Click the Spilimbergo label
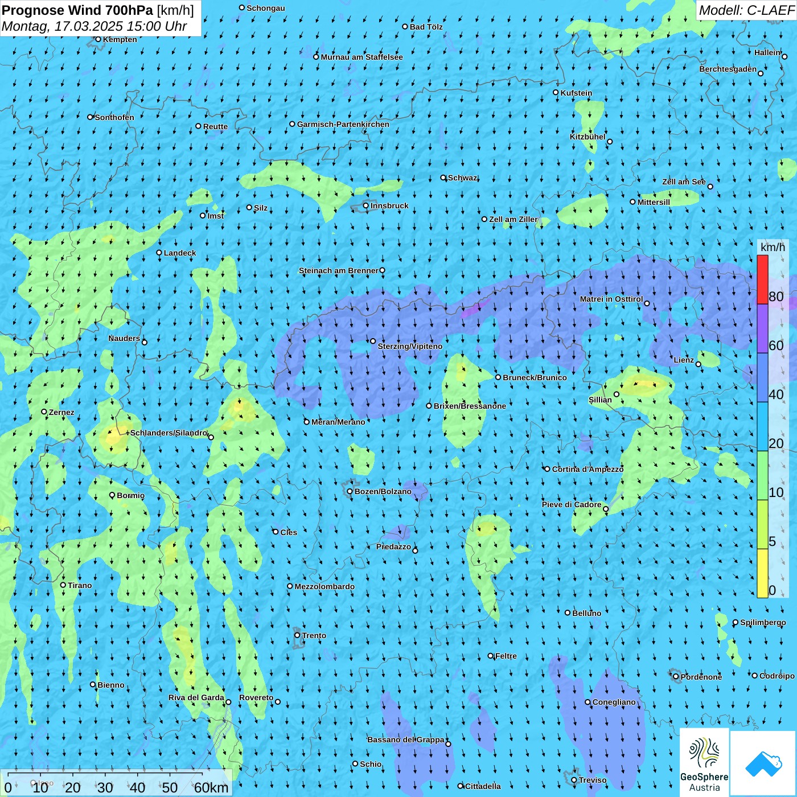Image resolution: width=797 pixels, height=797 pixels. click(x=763, y=622)
